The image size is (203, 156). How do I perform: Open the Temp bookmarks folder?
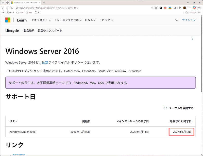click(29, 12)
